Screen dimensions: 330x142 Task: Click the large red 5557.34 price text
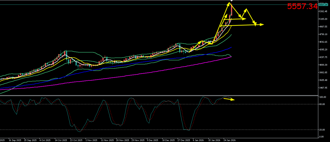[x=302, y=7]
